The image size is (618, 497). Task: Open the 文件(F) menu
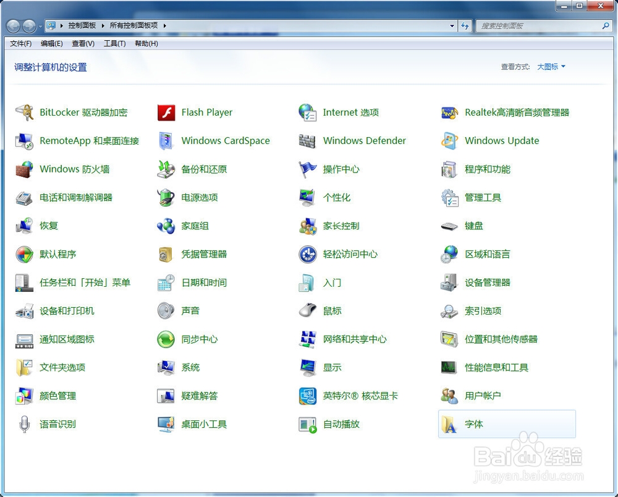point(20,43)
